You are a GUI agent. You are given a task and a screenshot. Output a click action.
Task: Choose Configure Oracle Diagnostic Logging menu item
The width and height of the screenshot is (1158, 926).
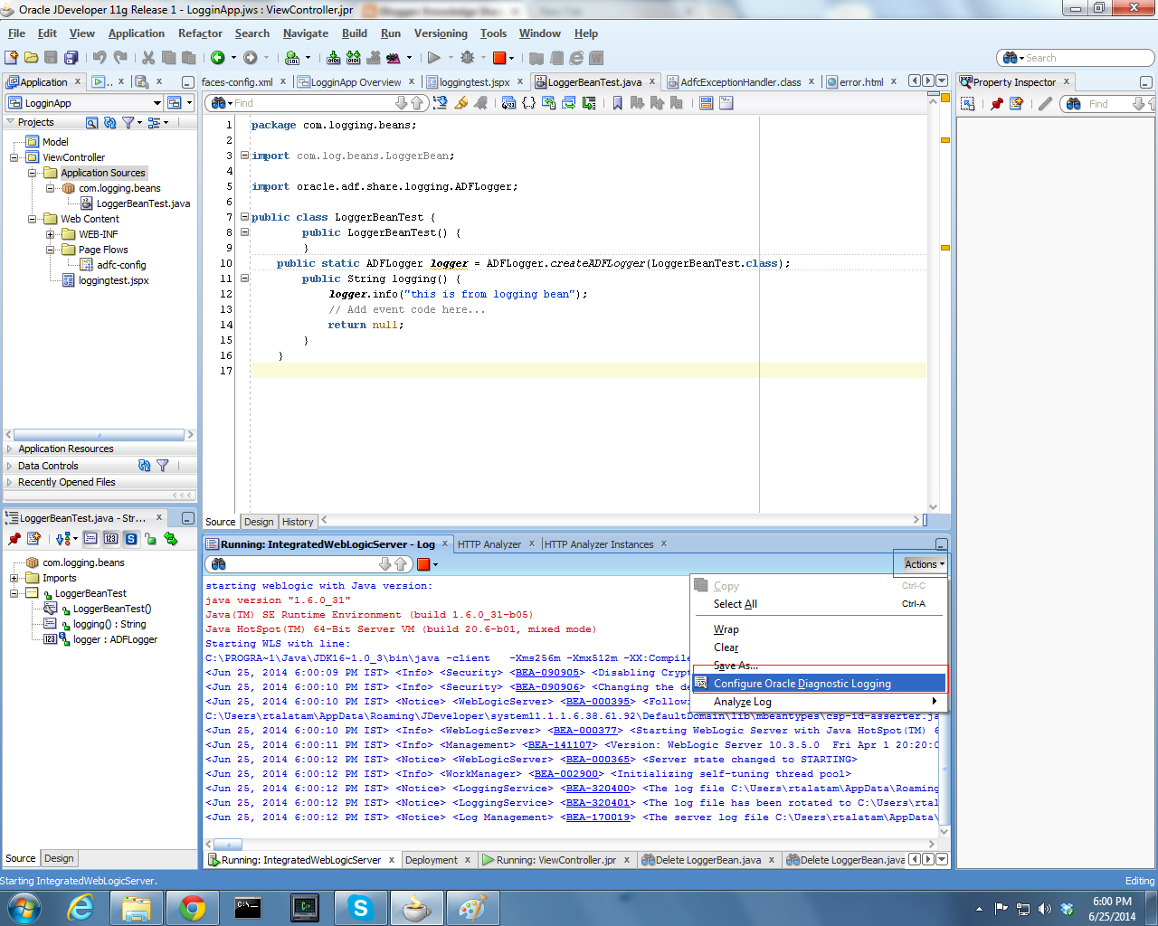click(x=820, y=684)
